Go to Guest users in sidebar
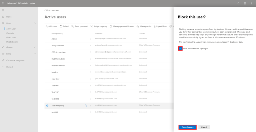Image resolution: width=256 pixels, height=132 pixels. [11, 37]
